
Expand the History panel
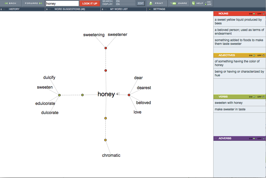pyautogui.click(x=14, y=9)
